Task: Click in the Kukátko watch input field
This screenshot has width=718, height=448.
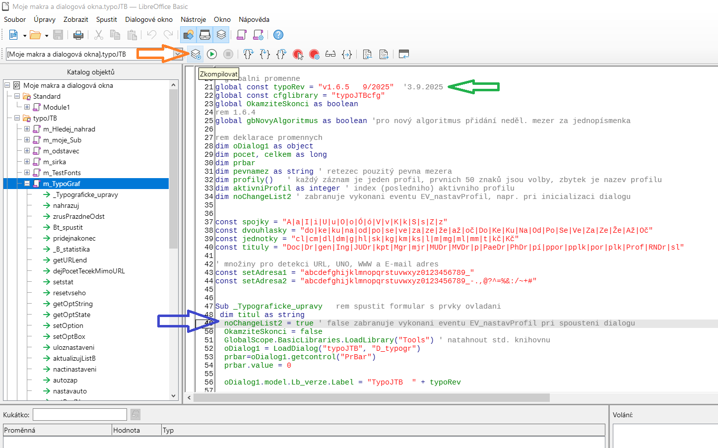Action: point(80,414)
